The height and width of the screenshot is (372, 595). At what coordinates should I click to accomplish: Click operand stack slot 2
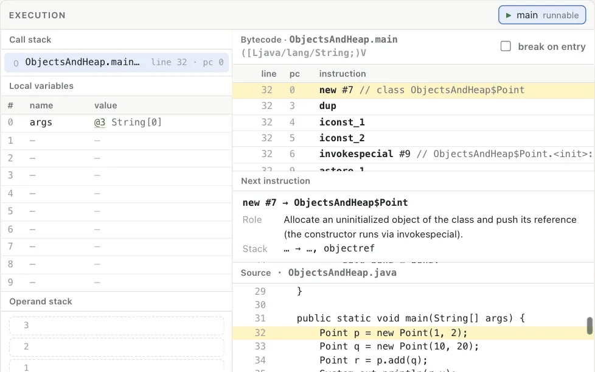tap(116, 346)
